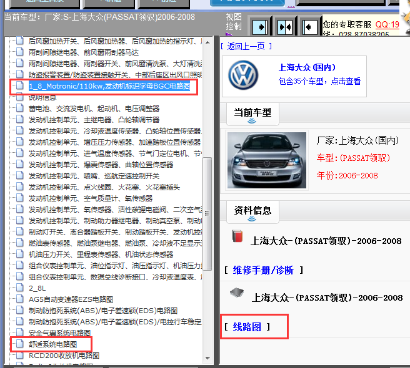Select 发动机控制单元、喷嘴、巡航定速控制开关 item

pos(94,176)
